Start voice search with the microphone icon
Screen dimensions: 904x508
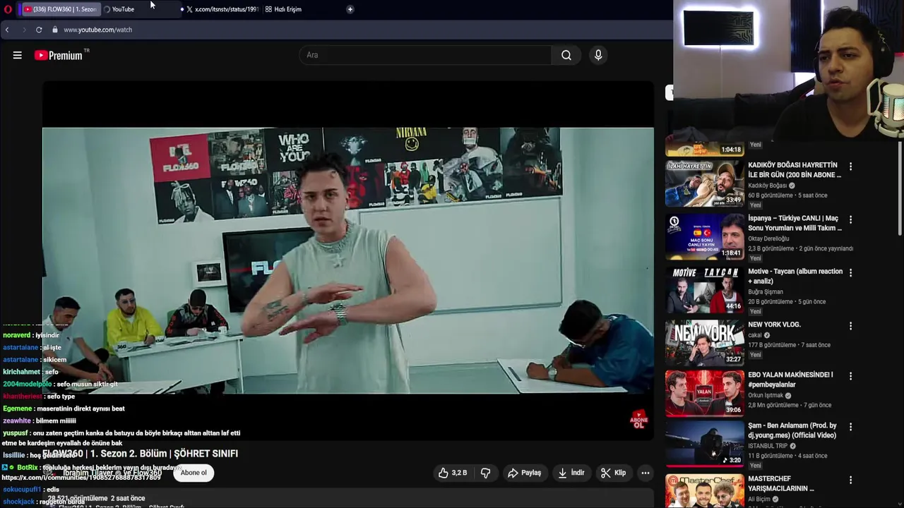click(598, 55)
